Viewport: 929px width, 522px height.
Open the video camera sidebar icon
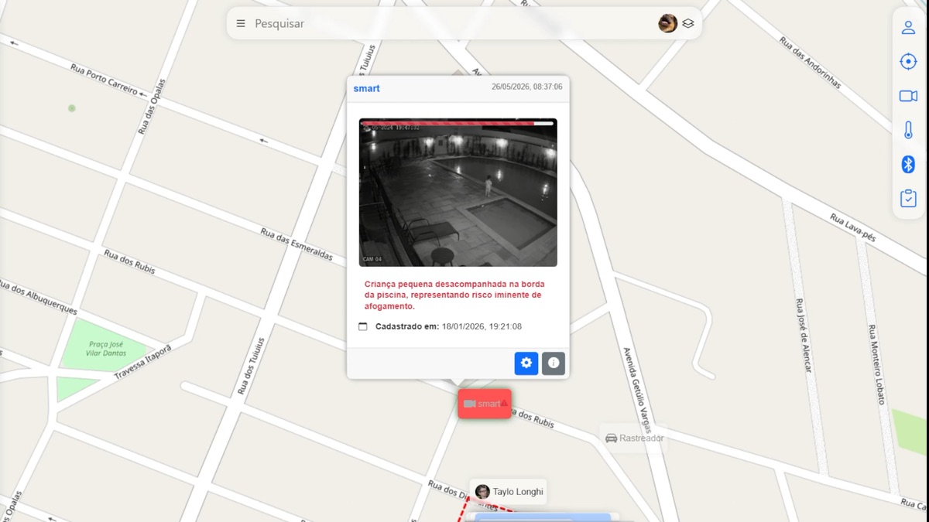[908, 96]
